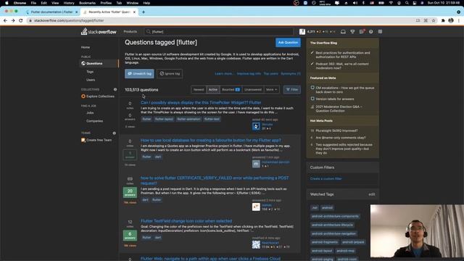This screenshot has width=464, height=261.
Task: Open question about local database favourite button
Action: (211, 140)
